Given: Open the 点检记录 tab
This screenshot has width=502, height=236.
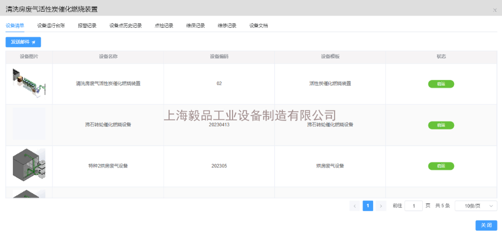Looking at the screenshot, I should coord(164,26).
